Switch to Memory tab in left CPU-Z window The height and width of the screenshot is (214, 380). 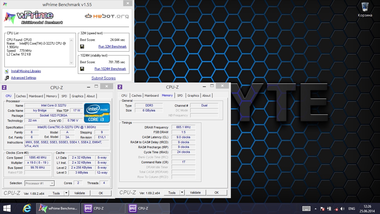tap(51, 96)
